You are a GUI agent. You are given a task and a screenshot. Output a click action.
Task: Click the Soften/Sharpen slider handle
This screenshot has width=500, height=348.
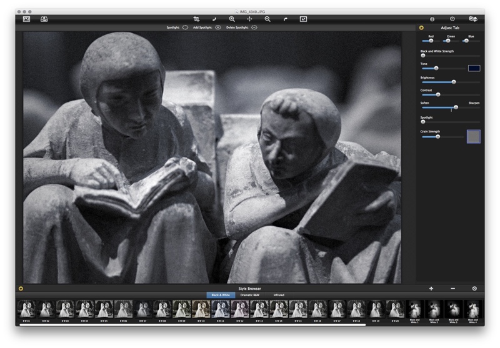click(x=456, y=107)
